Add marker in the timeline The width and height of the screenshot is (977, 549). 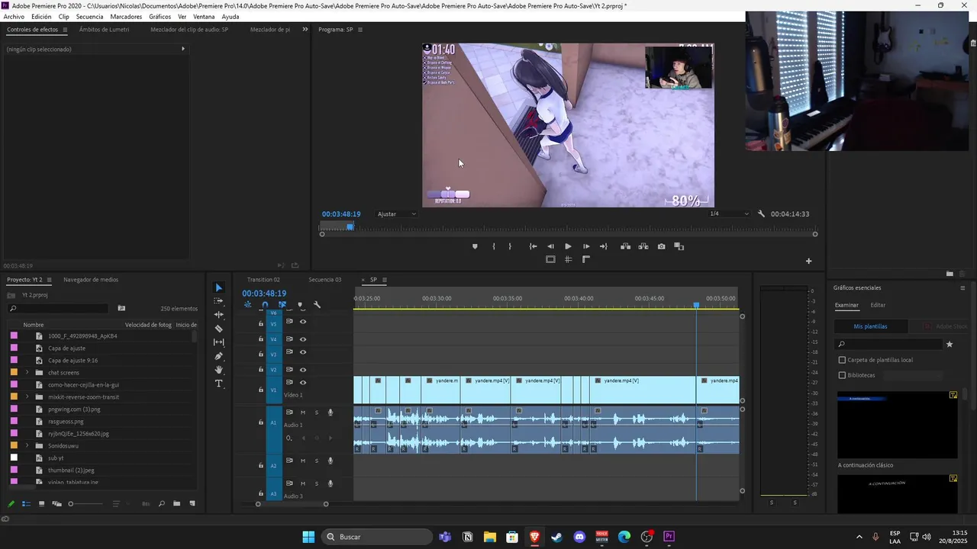coord(300,305)
